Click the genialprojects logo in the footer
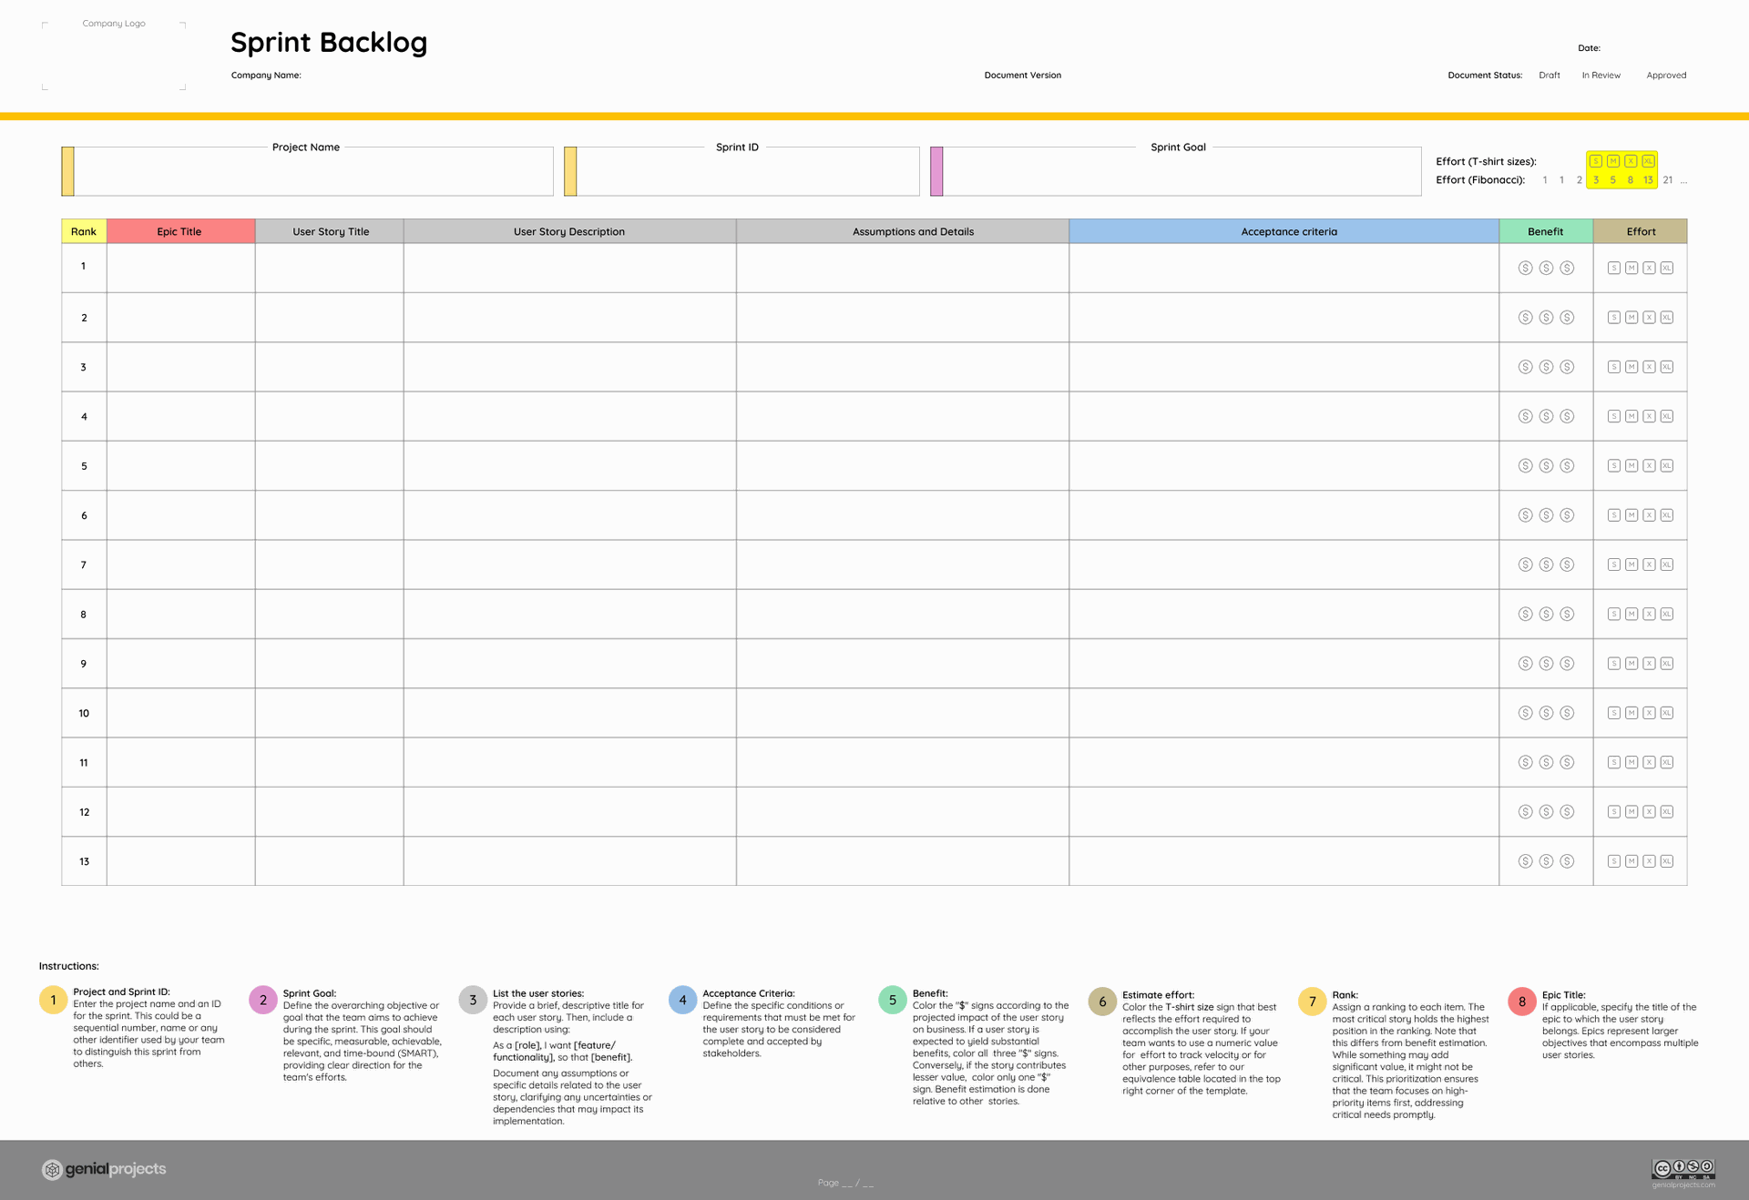The image size is (1749, 1200). [103, 1168]
